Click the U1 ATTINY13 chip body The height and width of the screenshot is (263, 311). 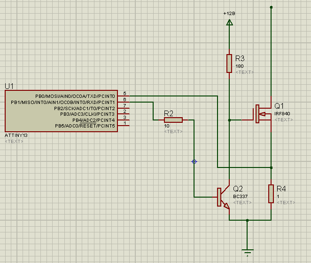click(61, 111)
